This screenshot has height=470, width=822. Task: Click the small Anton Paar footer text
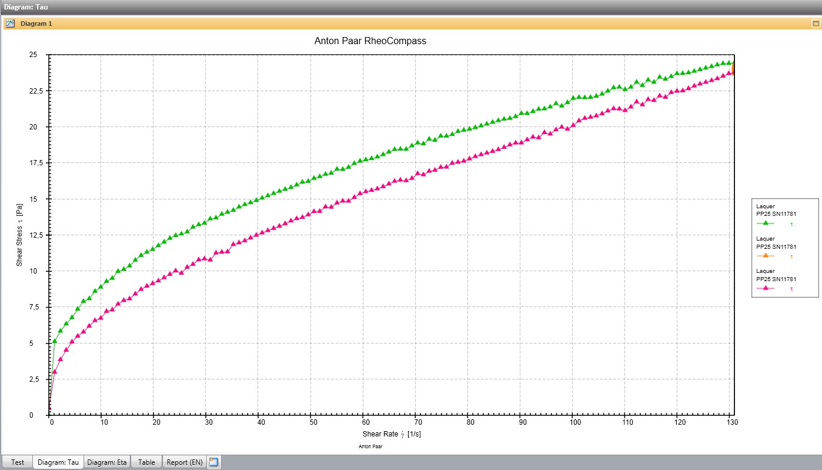370,447
